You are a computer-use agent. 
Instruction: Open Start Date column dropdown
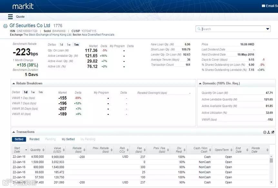26,150
